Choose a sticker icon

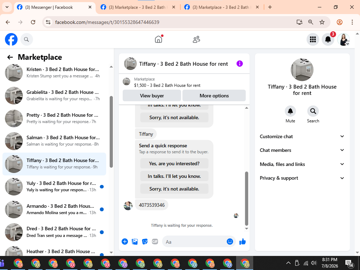pyautogui.click(x=145, y=242)
